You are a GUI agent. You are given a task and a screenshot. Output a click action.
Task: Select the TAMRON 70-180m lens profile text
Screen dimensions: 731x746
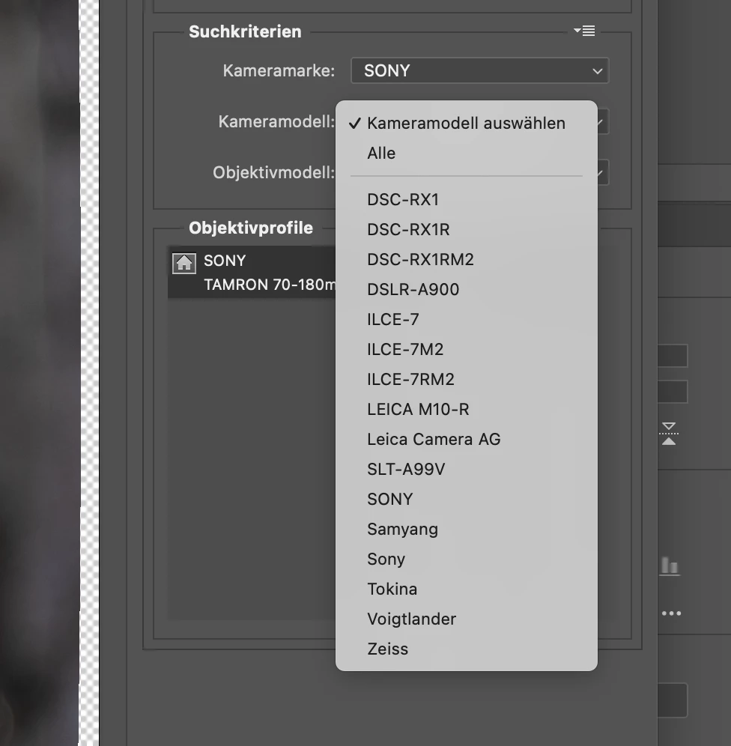pos(269,285)
